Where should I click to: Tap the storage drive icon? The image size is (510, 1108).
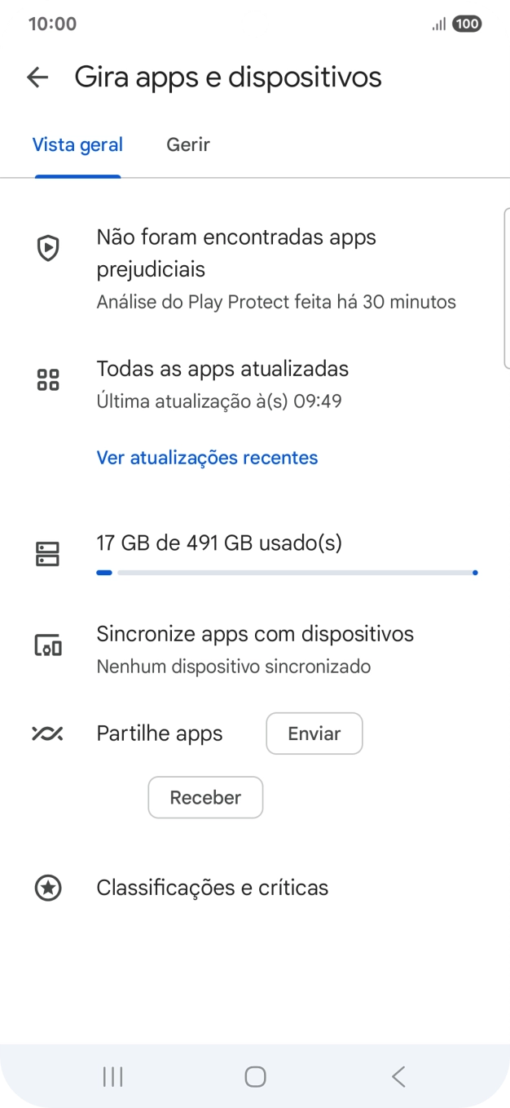[x=48, y=554]
